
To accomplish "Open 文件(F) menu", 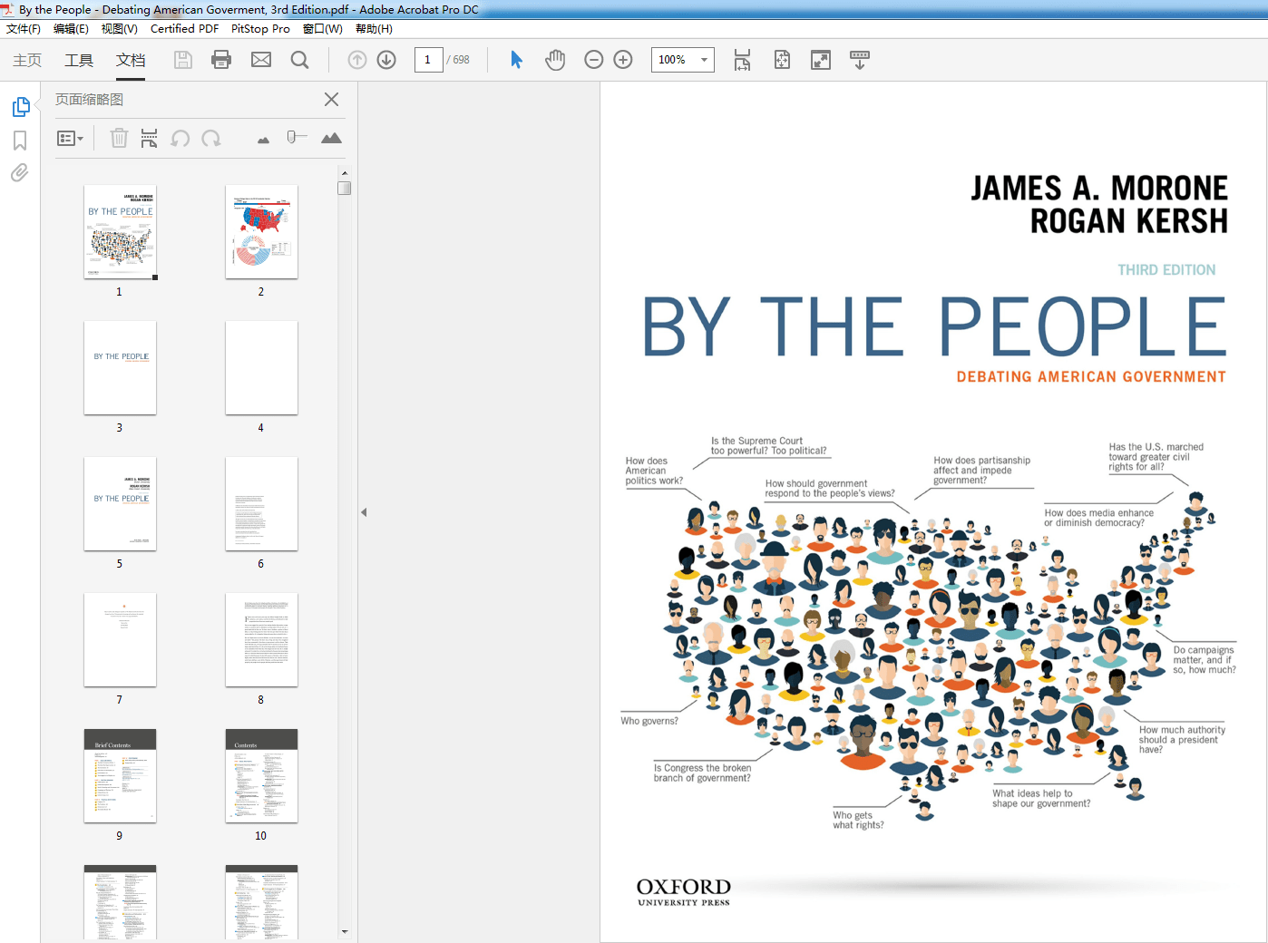I will [24, 29].
